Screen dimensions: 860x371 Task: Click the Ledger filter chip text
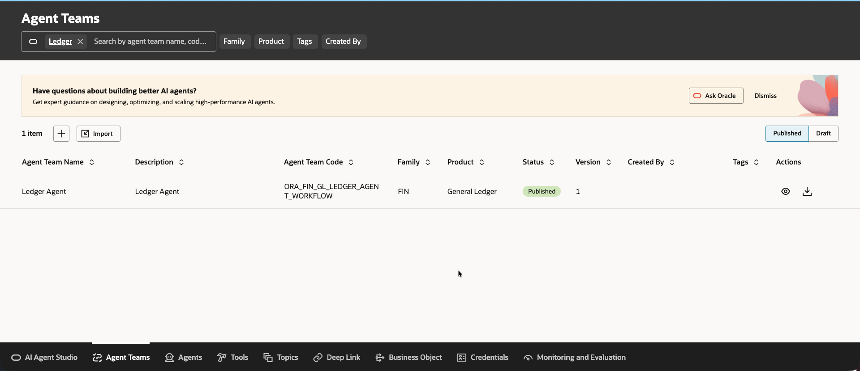[x=60, y=42]
